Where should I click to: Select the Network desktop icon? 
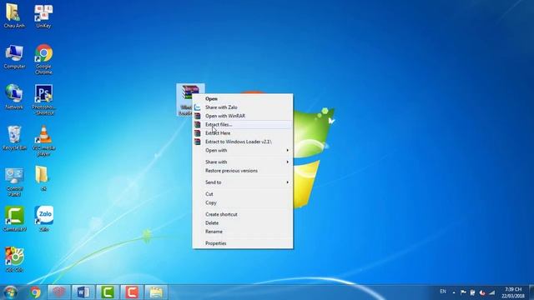(14, 97)
